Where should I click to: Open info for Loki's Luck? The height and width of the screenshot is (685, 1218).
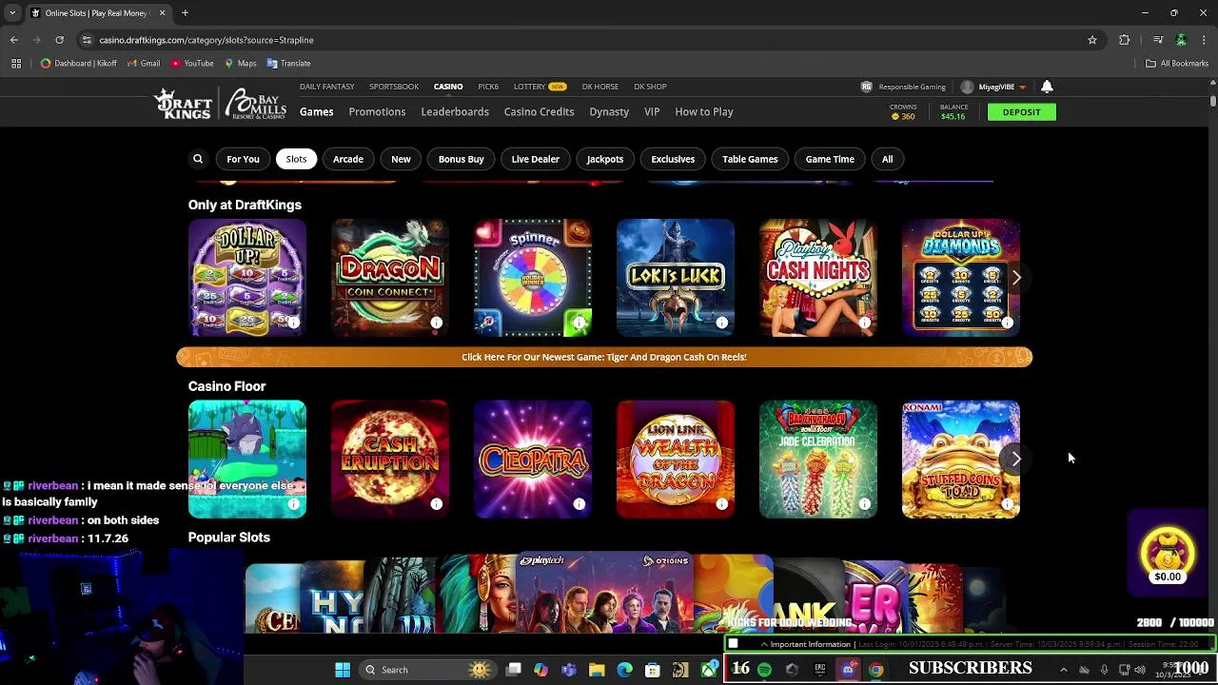pos(722,323)
